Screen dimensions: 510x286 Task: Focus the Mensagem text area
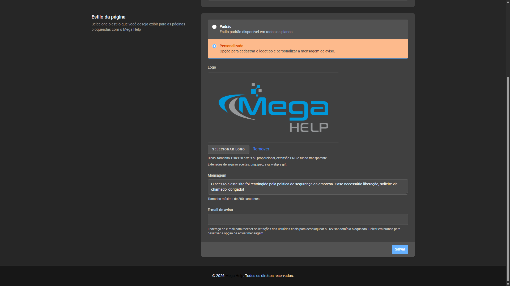308,187
